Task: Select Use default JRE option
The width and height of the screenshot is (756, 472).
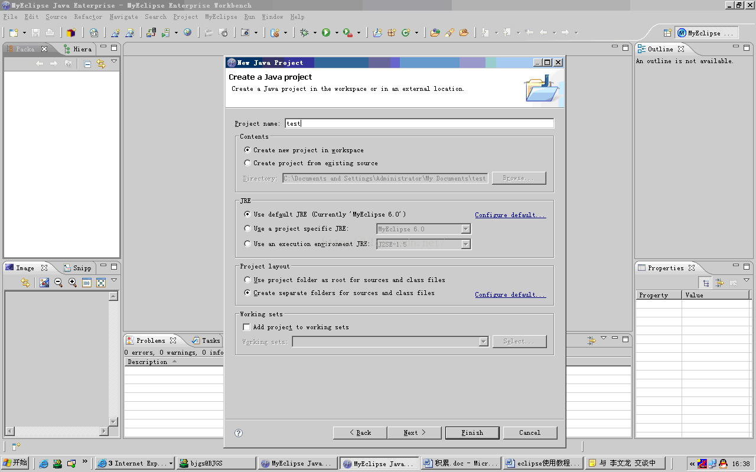Action: click(x=325, y=214)
